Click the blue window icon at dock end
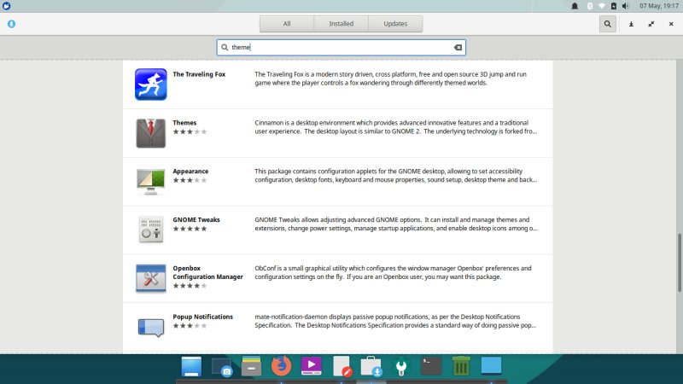 (x=491, y=366)
